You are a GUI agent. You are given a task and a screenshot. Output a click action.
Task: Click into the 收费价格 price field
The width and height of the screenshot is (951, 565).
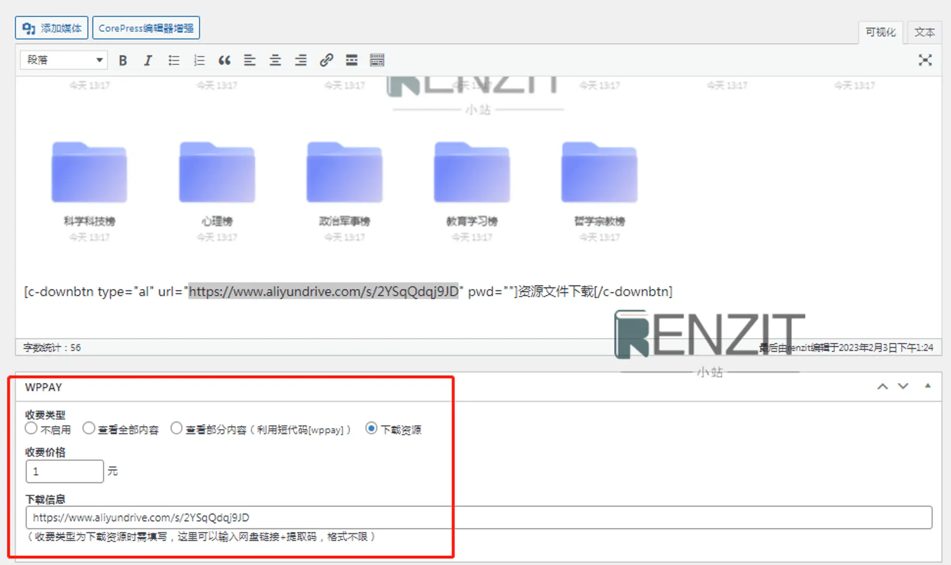65,471
